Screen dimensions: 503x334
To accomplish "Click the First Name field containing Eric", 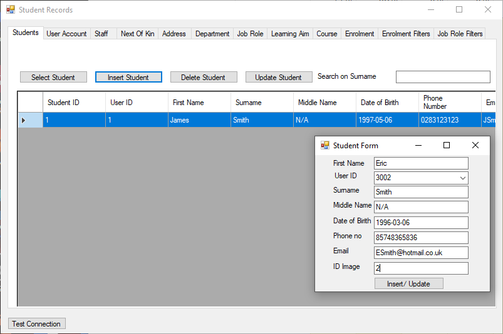I will [x=421, y=163].
